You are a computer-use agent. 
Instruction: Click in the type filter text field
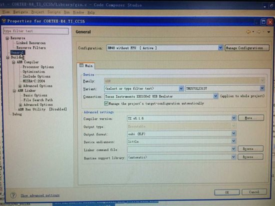36,31
